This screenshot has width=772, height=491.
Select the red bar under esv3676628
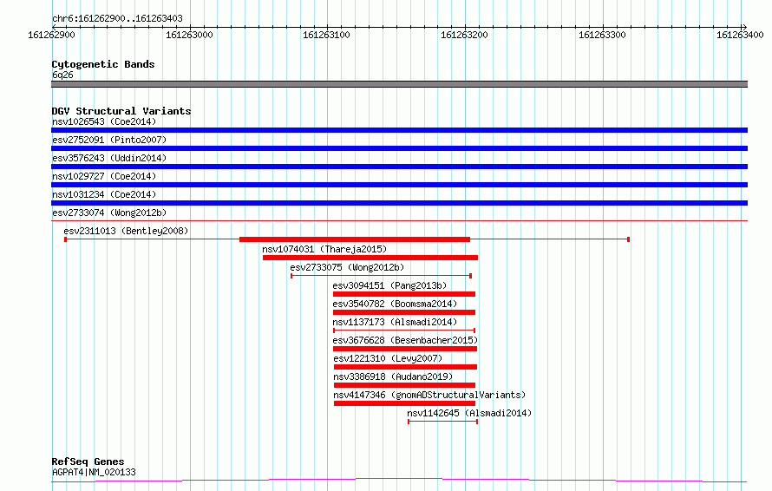[x=405, y=349]
